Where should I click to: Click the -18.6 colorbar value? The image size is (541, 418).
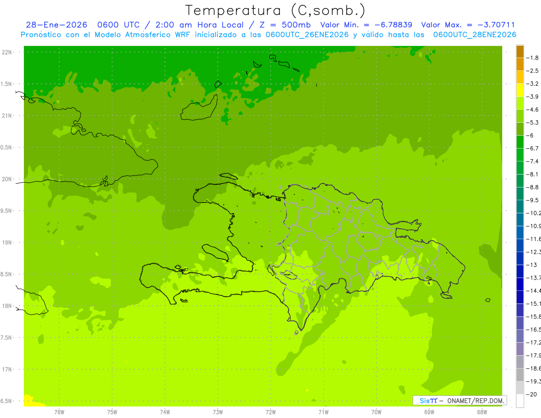(534, 368)
